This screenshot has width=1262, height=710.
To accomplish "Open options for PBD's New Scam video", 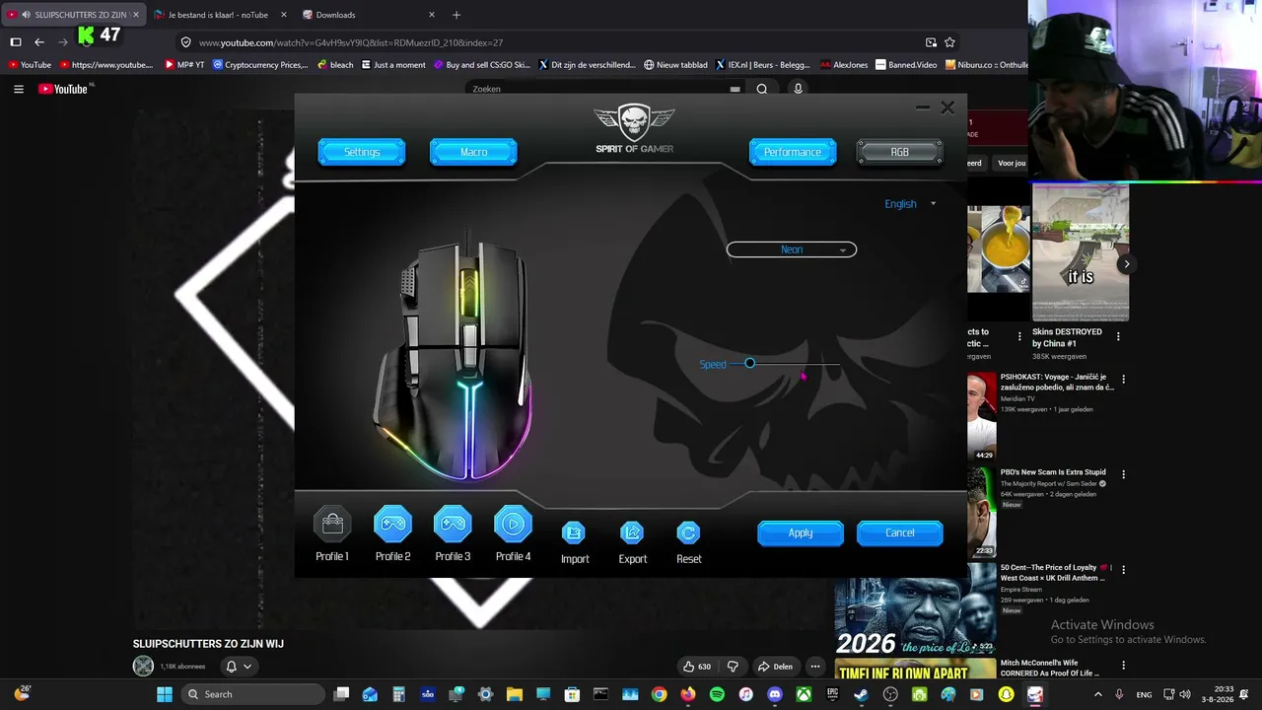I will click(x=1123, y=474).
